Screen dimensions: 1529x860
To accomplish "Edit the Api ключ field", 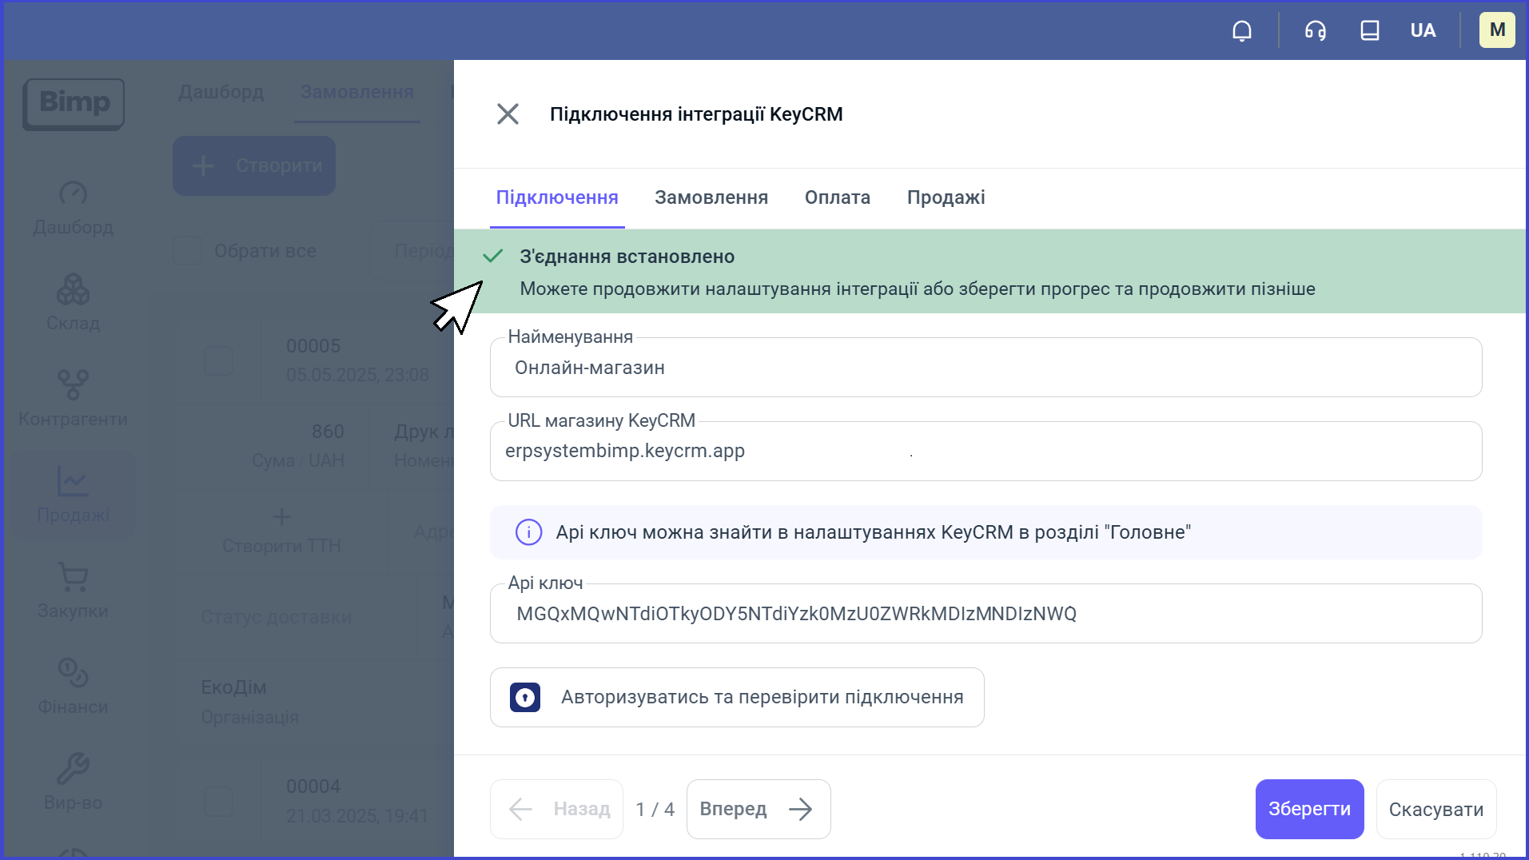I will 985,614.
